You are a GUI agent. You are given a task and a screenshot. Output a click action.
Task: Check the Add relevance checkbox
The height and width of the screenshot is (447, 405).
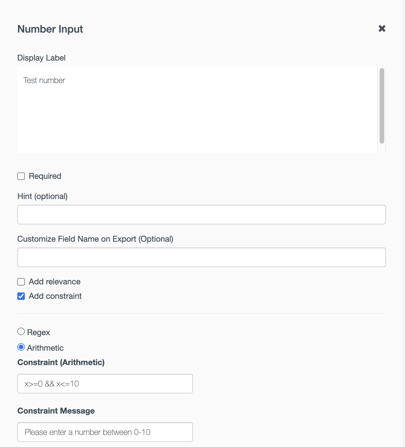21,282
